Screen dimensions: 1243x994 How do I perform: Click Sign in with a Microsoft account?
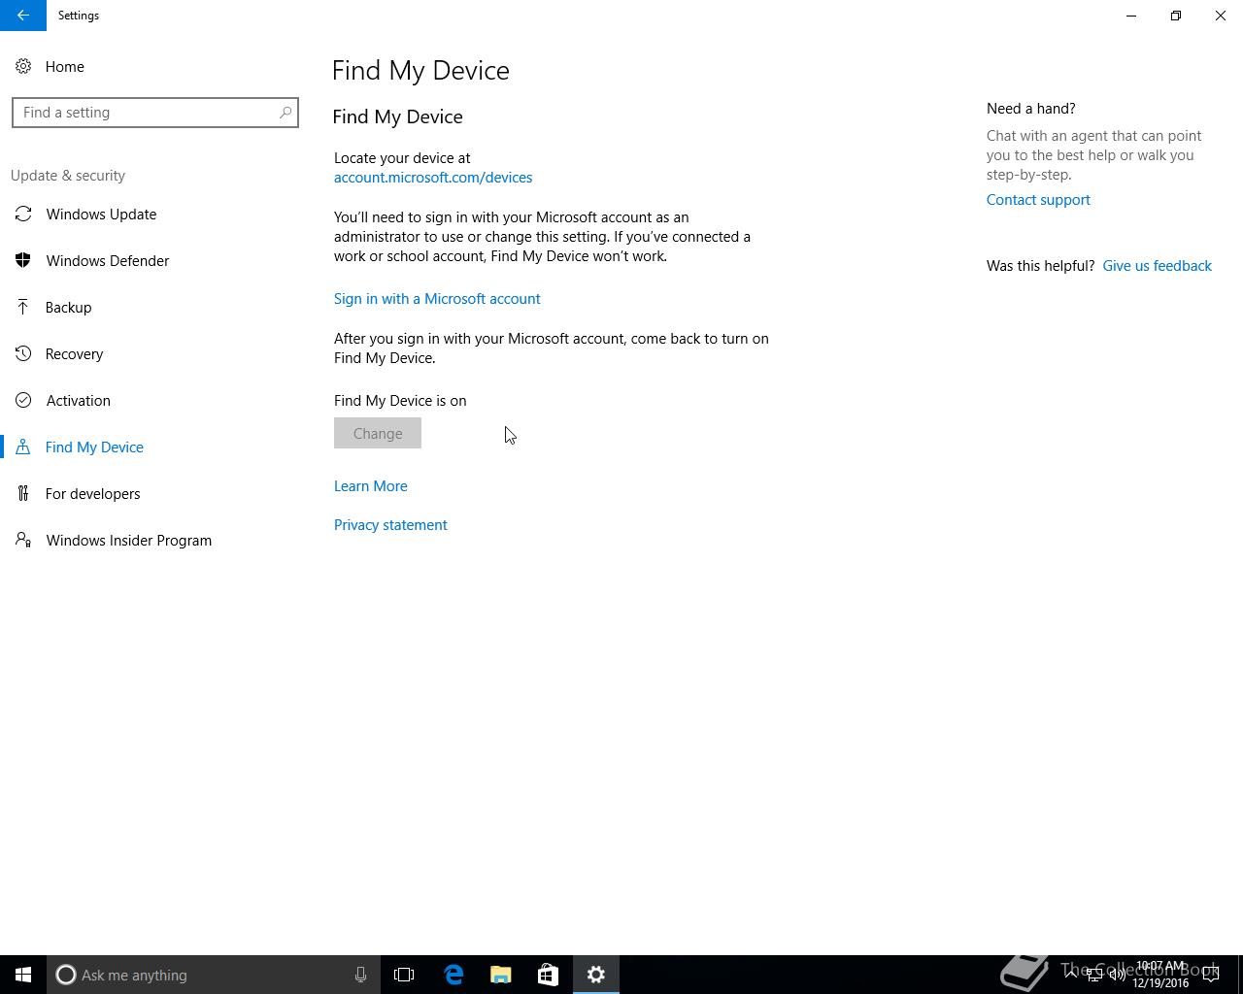(437, 299)
